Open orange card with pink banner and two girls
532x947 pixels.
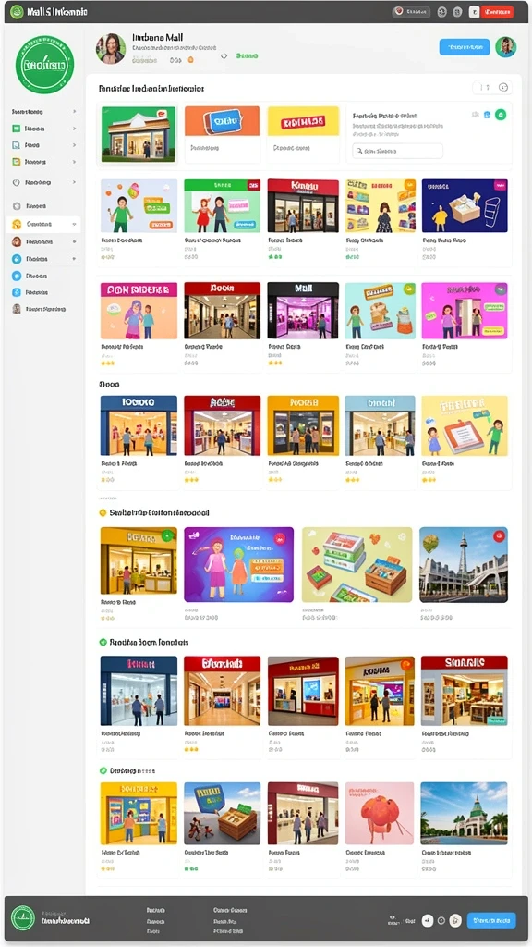pos(139,311)
